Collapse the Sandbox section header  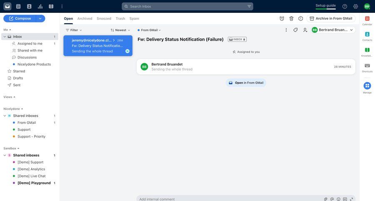point(11,148)
